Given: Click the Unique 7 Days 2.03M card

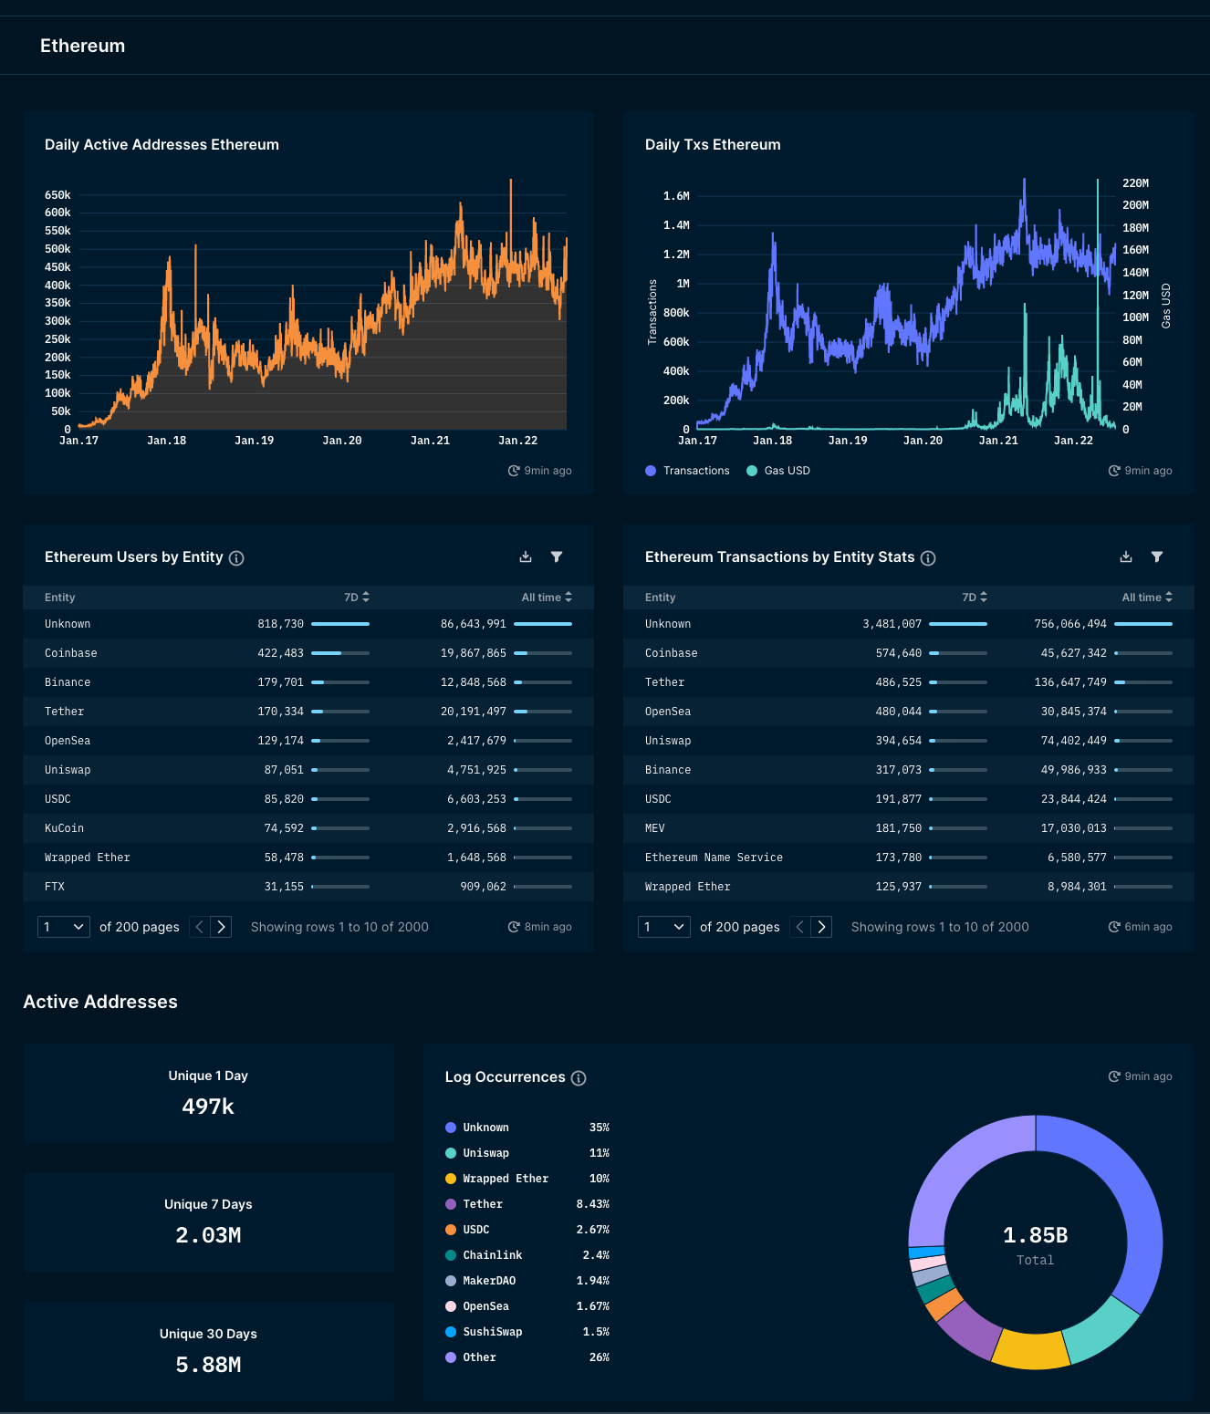Looking at the screenshot, I should [x=208, y=1223].
